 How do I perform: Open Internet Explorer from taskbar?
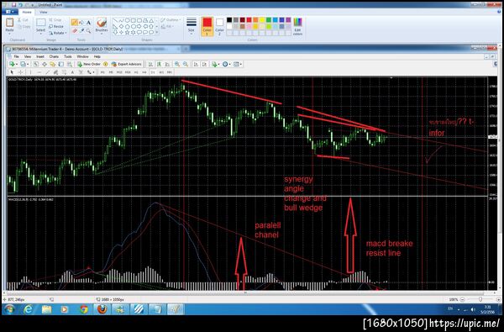click(29, 309)
